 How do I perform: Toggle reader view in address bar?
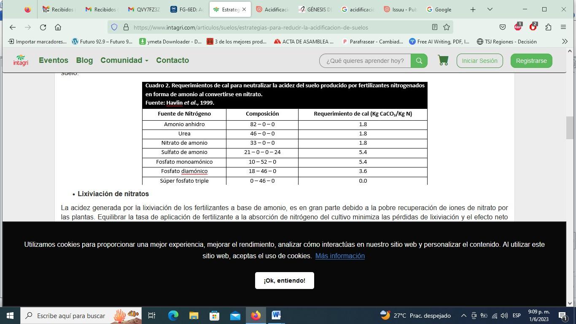pos(434,27)
